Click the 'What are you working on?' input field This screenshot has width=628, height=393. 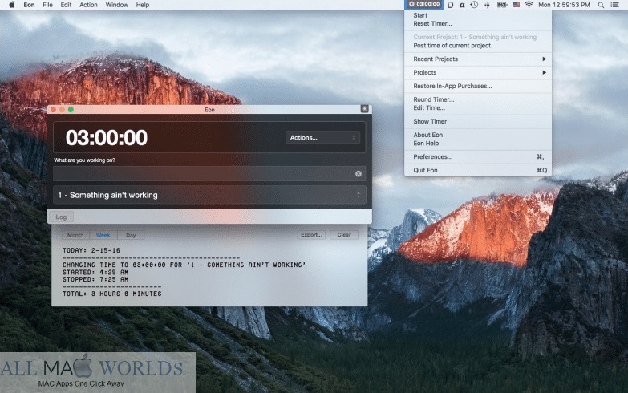(x=209, y=174)
